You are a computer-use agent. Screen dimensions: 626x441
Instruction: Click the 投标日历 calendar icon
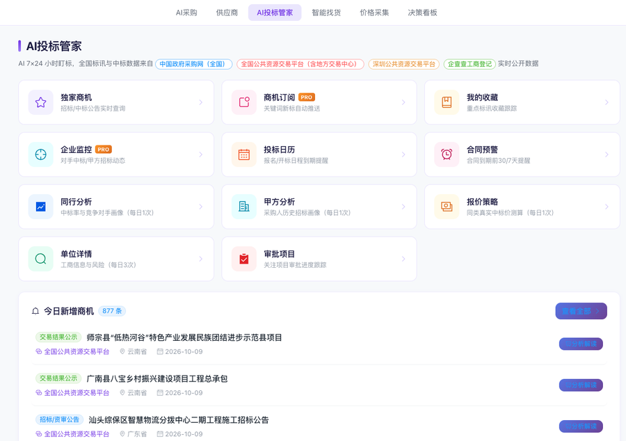[x=244, y=154]
